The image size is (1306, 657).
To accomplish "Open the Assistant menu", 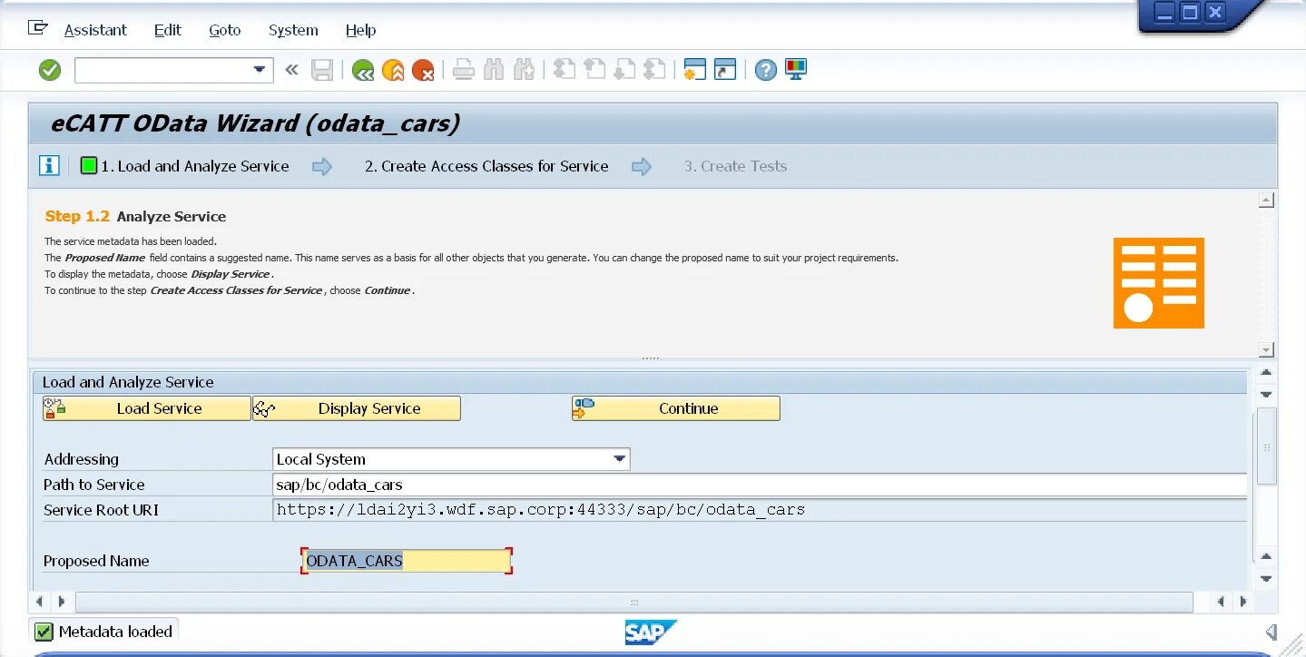I will [x=95, y=30].
